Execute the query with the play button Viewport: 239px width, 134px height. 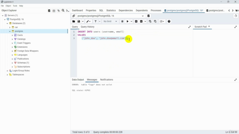tap(128, 22)
